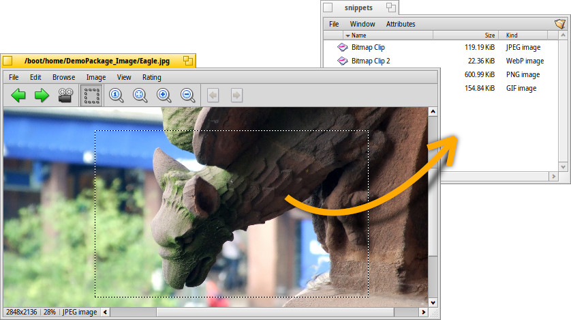Open the Rating menu
This screenshot has height=320, width=571.
point(151,77)
